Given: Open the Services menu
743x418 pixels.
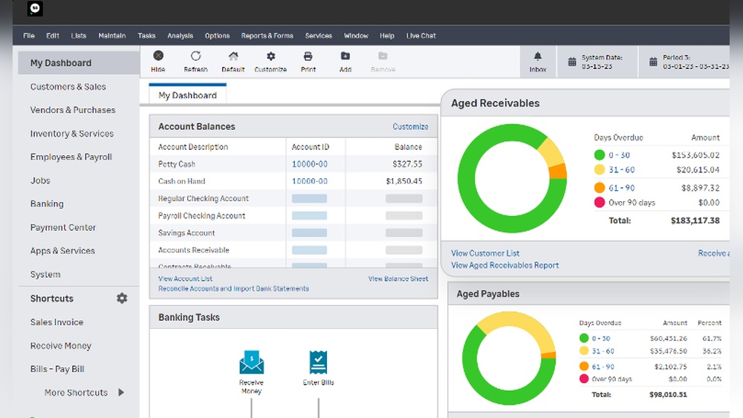Looking at the screenshot, I should [x=319, y=36].
